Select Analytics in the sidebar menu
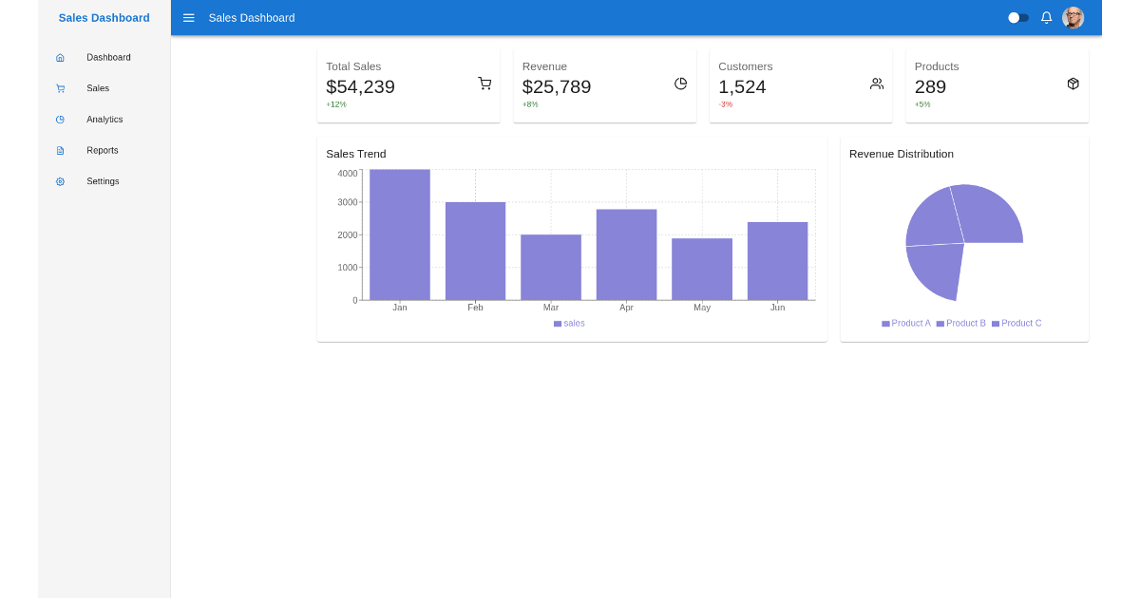The image size is (1140, 598). tap(104, 120)
